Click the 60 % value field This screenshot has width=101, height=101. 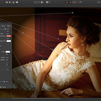9,34
